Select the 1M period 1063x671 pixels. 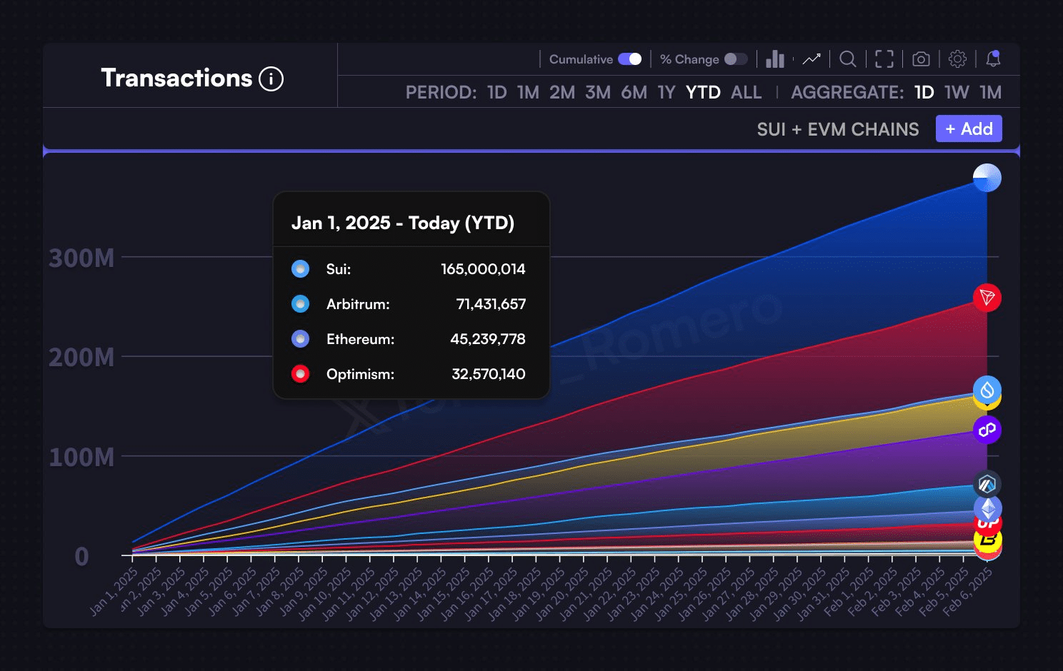tap(528, 93)
